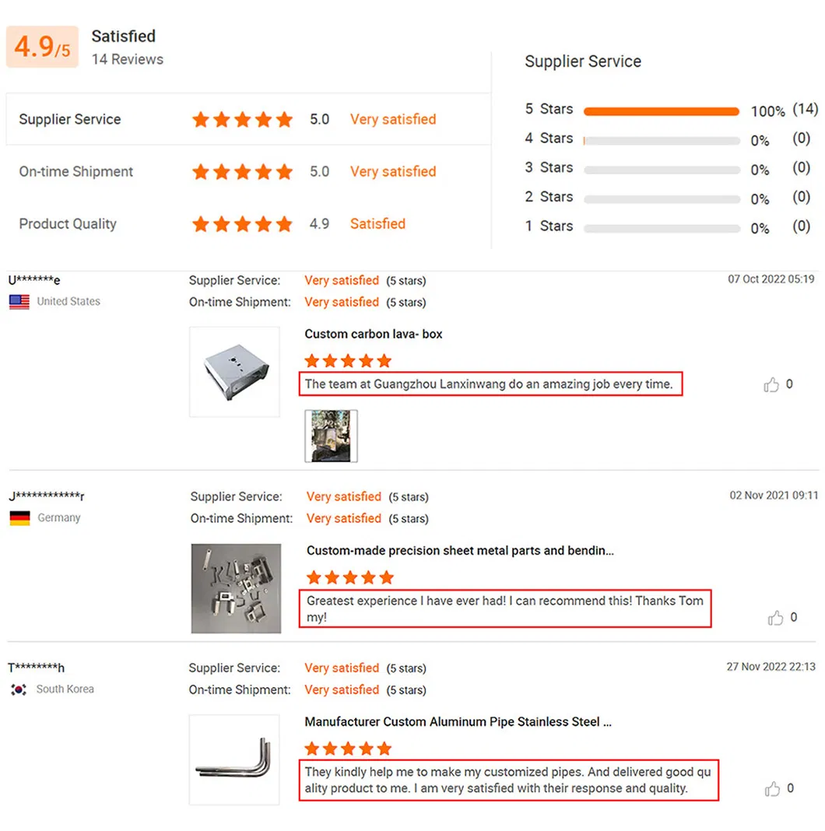View the review photo under the carbon lava-box review
The image size is (825, 831).
click(x=331, y=436)
